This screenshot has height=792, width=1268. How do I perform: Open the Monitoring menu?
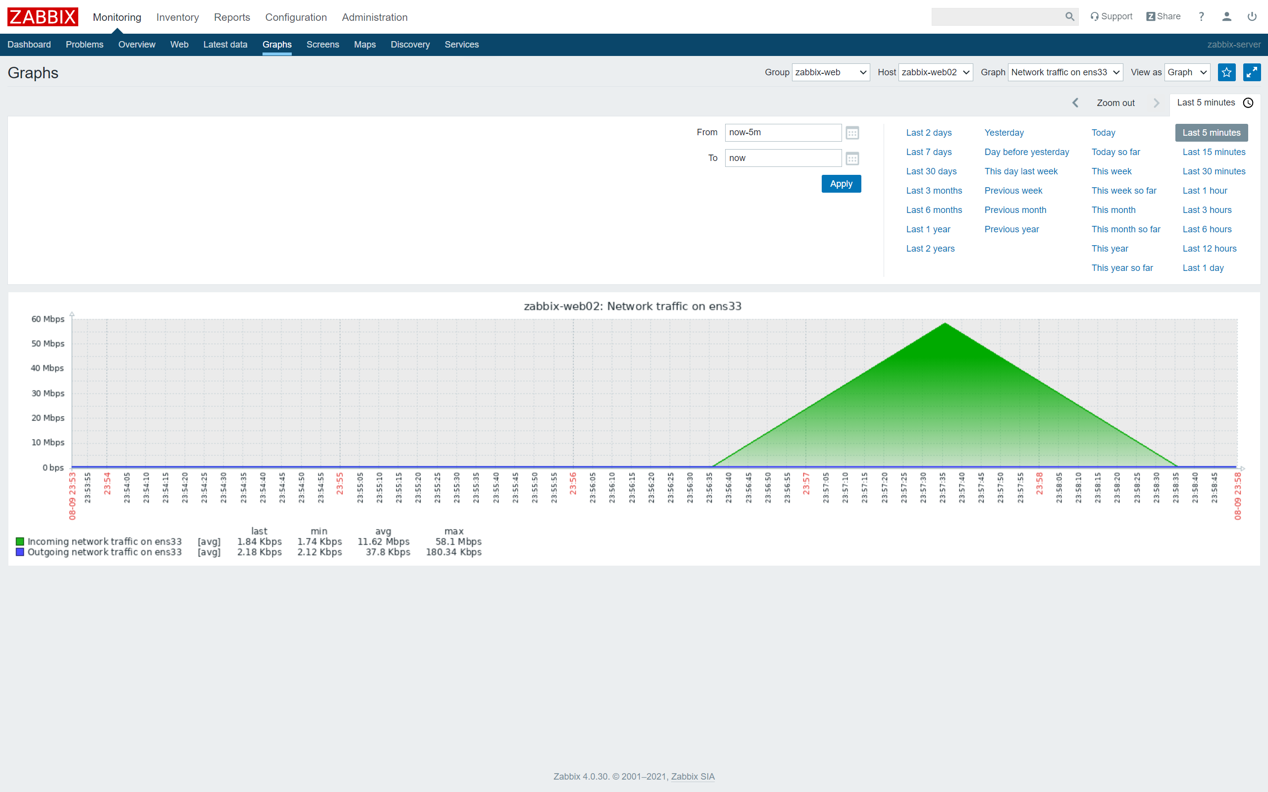(117, 17)
